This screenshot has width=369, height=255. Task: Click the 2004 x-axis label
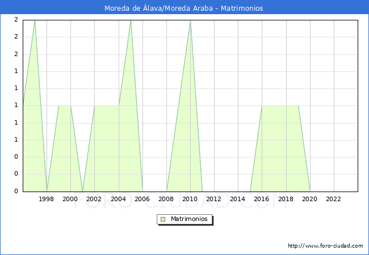click(119, 199)
